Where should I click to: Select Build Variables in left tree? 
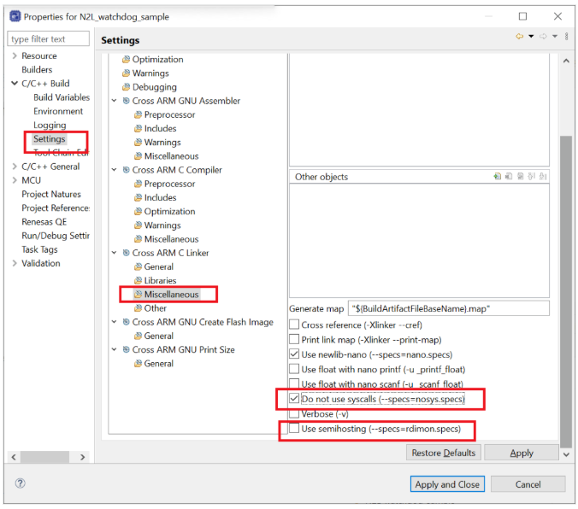[62, 97]
